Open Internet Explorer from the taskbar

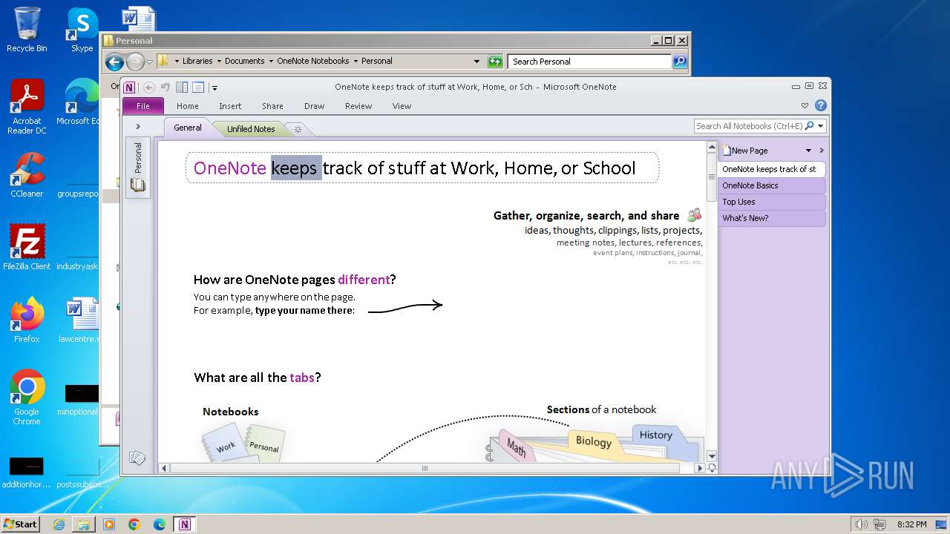point(59,524)
